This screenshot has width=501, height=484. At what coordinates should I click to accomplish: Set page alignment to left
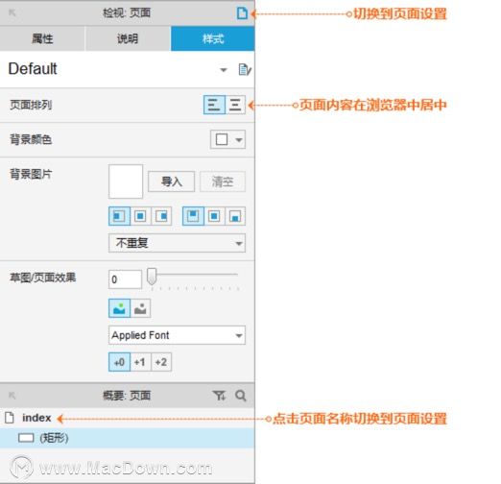[214, 105]
